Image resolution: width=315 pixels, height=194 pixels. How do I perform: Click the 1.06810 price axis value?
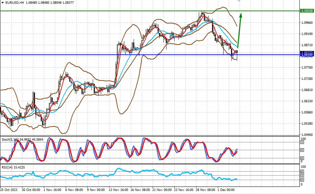307,90
